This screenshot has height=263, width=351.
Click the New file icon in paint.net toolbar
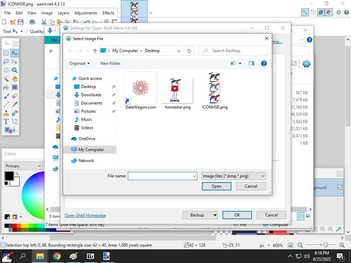pyautogui.click(x=4, y=22)
